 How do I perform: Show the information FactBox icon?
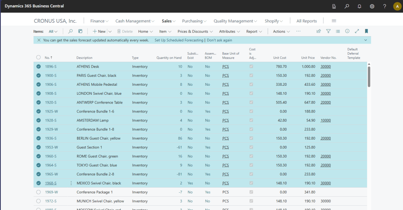point(347,31)
